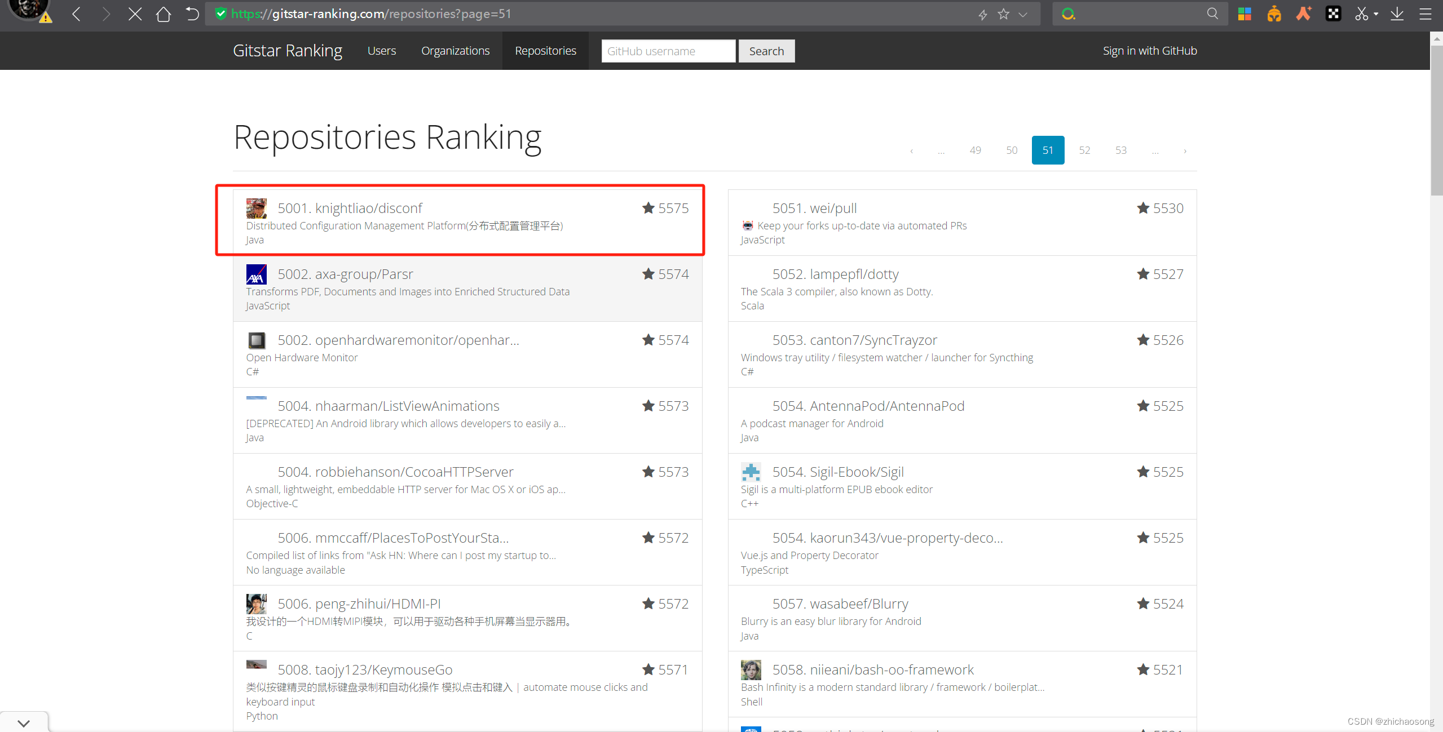Focus the GitHub username input field
The image size is (1443, 732).
point(668,51)
